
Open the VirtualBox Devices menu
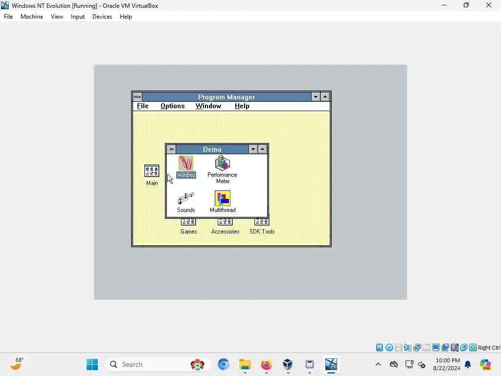click(102, 17)
